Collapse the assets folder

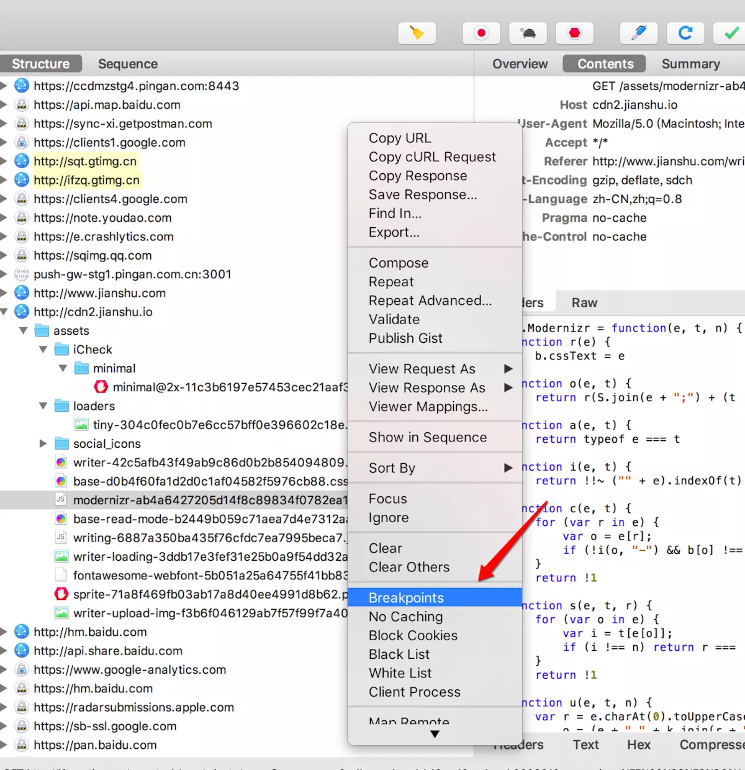(24, 330)
